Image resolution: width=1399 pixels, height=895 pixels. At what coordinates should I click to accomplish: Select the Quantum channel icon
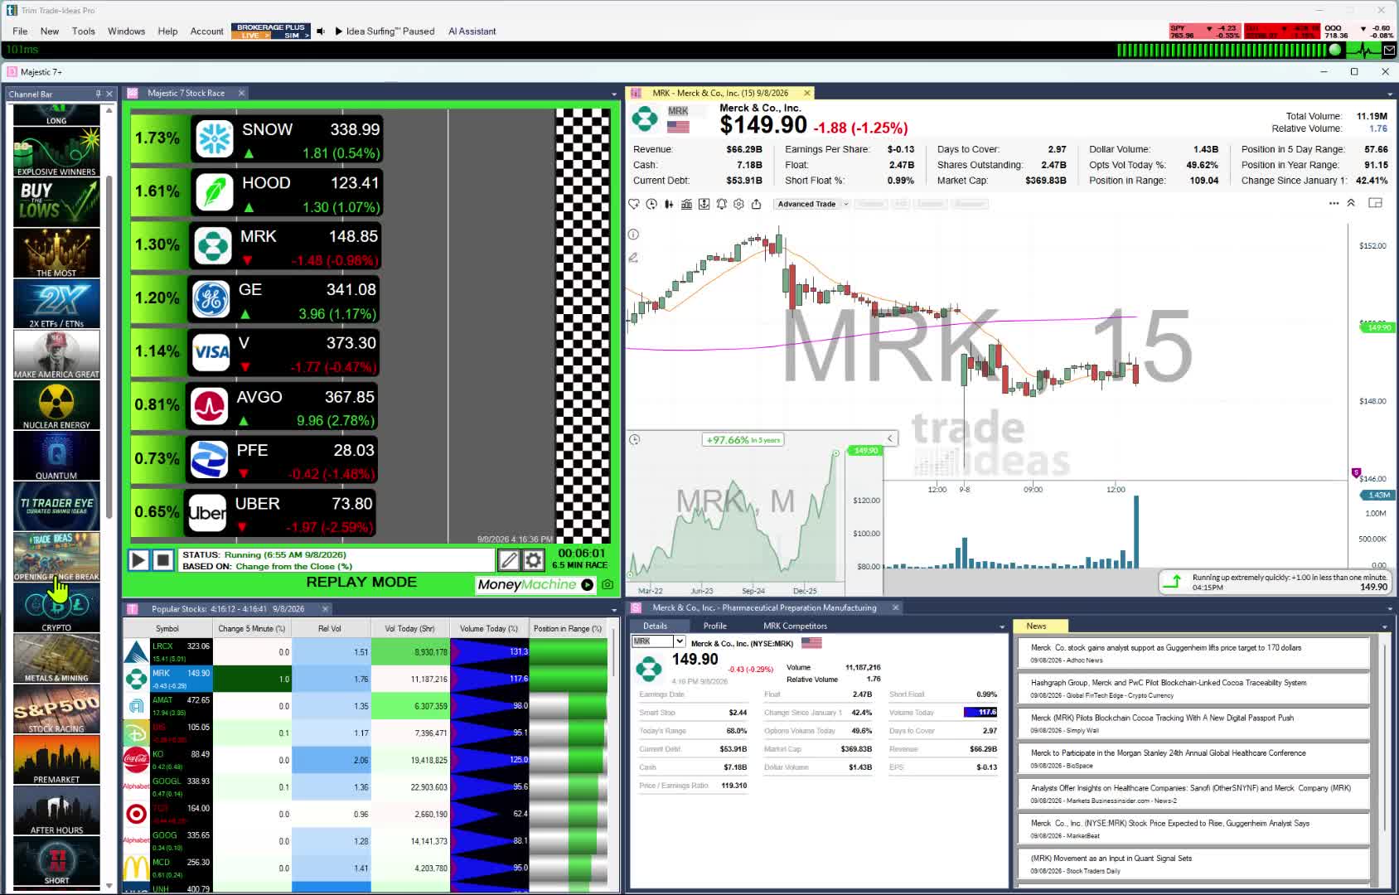click(56, 457)
